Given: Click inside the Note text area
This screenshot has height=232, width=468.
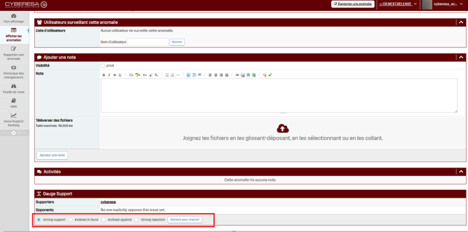Looking at the screenshot, I should (x=279, y=96).
